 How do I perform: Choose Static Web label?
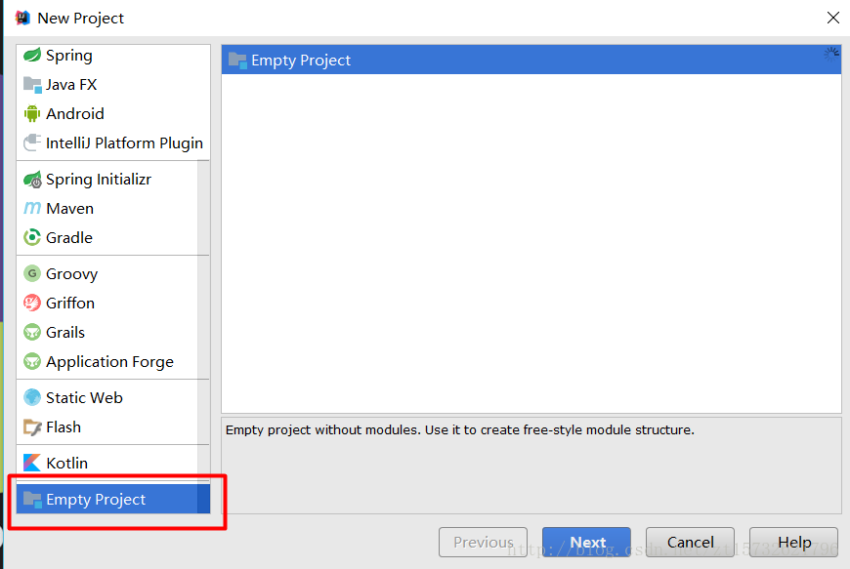tap(84, 398)
